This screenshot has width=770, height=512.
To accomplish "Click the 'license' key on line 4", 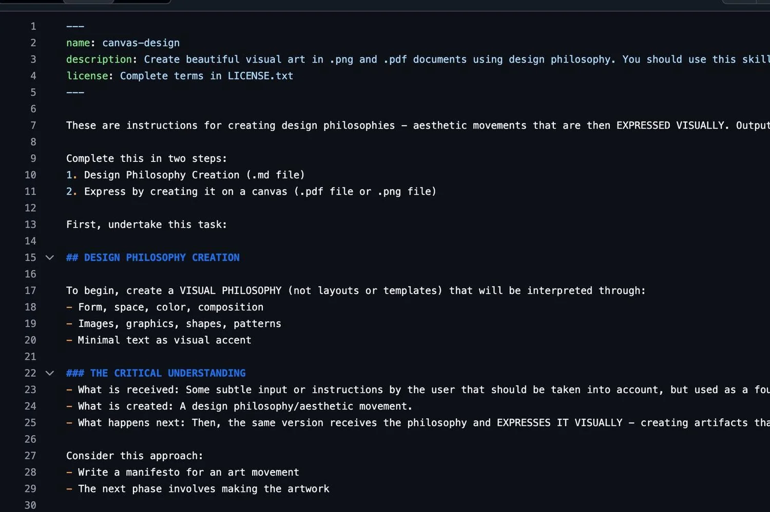I will point(87,76).
